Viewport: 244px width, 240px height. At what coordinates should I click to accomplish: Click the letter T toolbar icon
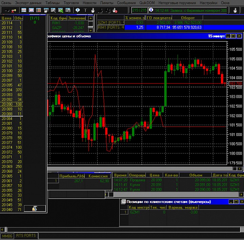(x=85, y=10)
